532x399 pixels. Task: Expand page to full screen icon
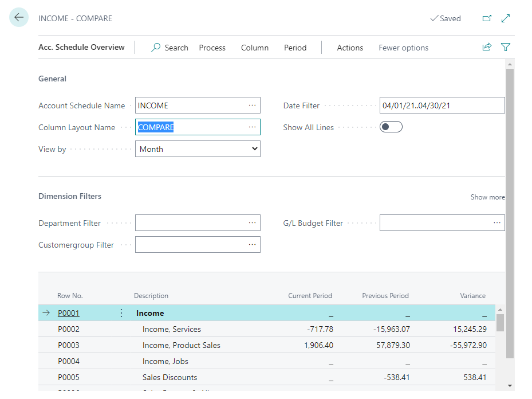506,18
